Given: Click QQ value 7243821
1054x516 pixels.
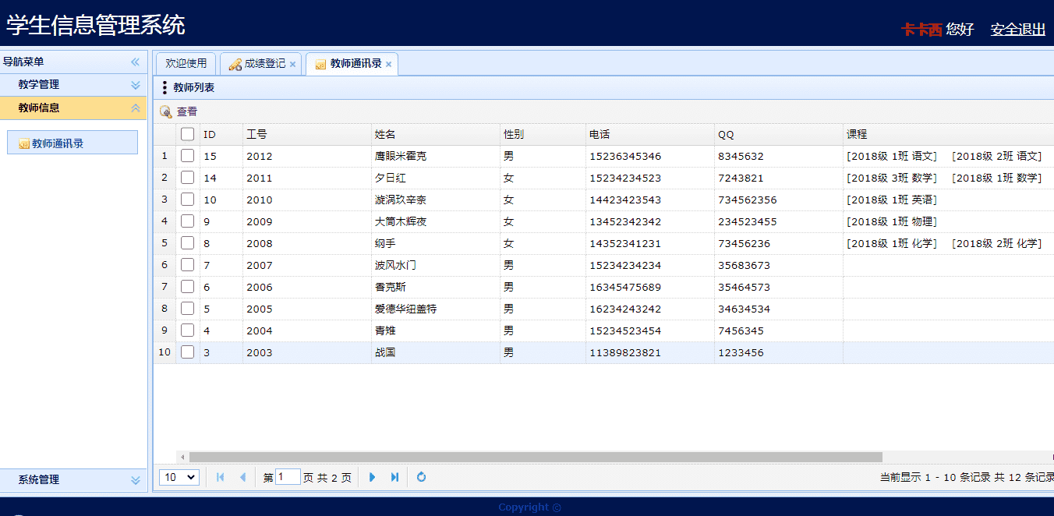Looking at the screenshot, I should (741, 178).
